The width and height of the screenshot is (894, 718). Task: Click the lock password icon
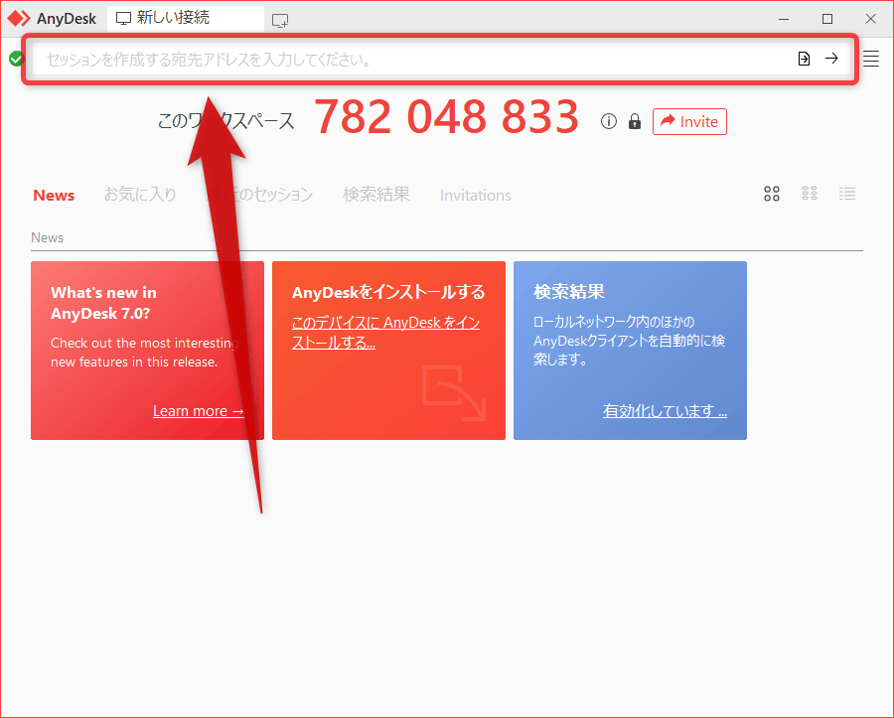click(x=635, y=121)
